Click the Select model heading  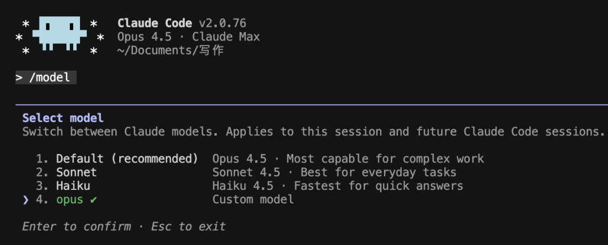pyautogui.click(x=63, y=118)
